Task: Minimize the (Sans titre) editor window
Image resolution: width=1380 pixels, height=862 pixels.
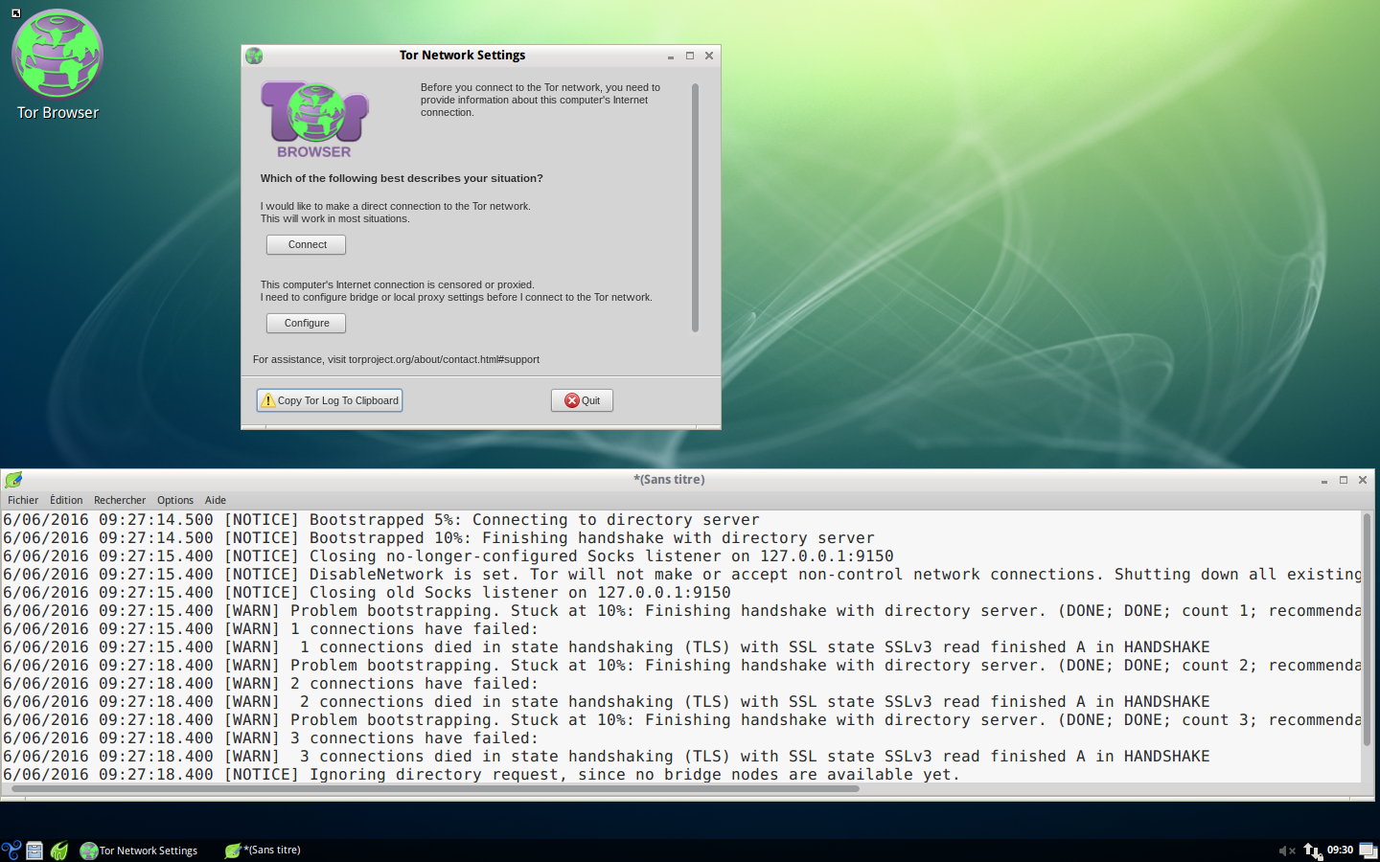Action: coord(1324,480)
